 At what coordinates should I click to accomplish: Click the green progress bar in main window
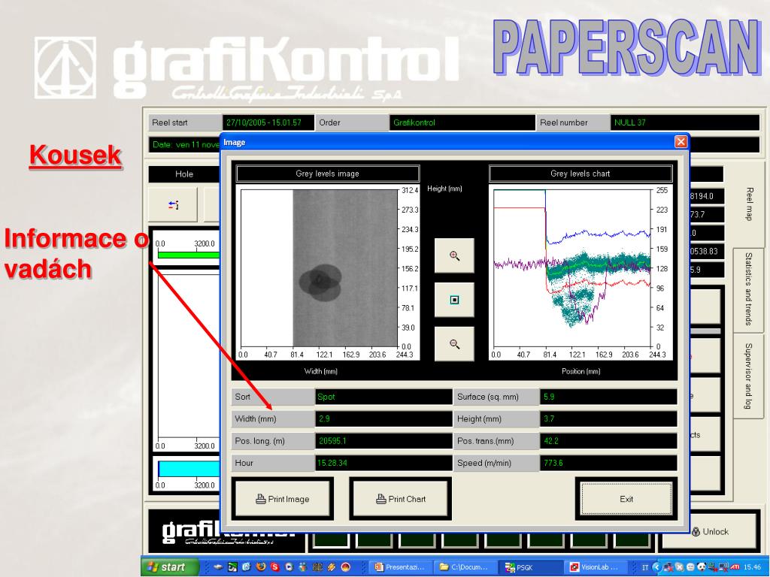click(x=189, y=255)
